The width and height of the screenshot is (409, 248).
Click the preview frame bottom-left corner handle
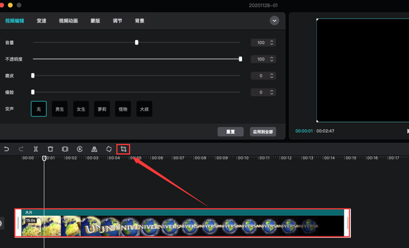click(317, 121)
